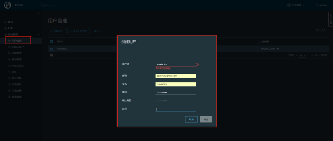
Task: Collapse the sidebar with the double-arrow icon
Action: point(38,13)
